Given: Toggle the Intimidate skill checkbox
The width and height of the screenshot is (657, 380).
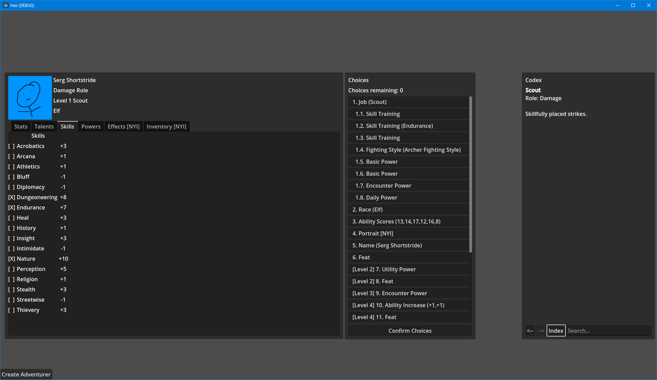Looking at the screenshot, I should pyautogui.click(x=11, y=249).
